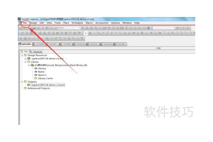Open the Place menu
This screenshot has width=213, height=142.
66,23
